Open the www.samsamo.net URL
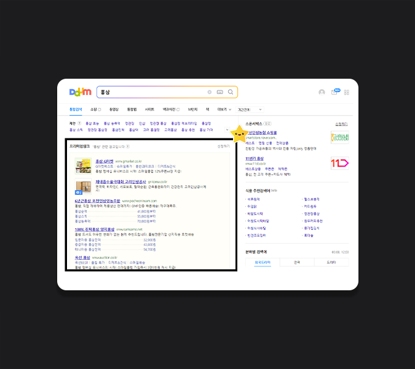415x369 pixels. (x=130, y=229)
